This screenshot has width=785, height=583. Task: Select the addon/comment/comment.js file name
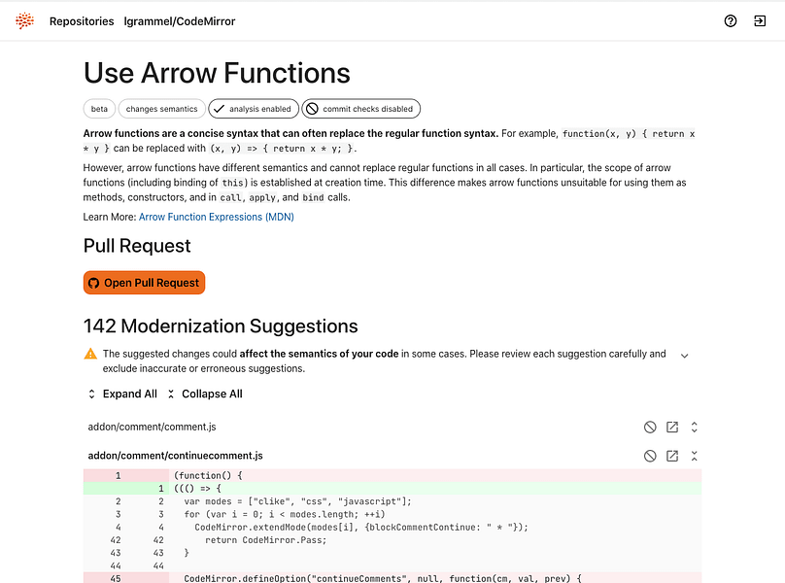pyautogui.click(x=152, y=427)
